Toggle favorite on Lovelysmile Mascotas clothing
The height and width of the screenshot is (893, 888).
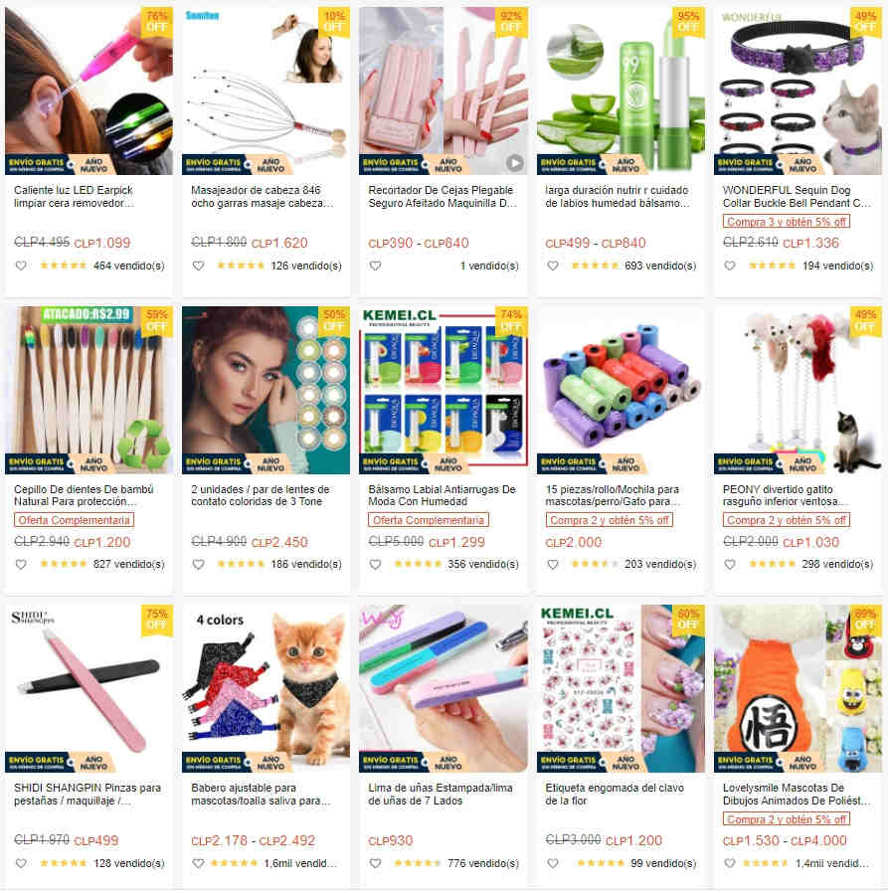730,863
